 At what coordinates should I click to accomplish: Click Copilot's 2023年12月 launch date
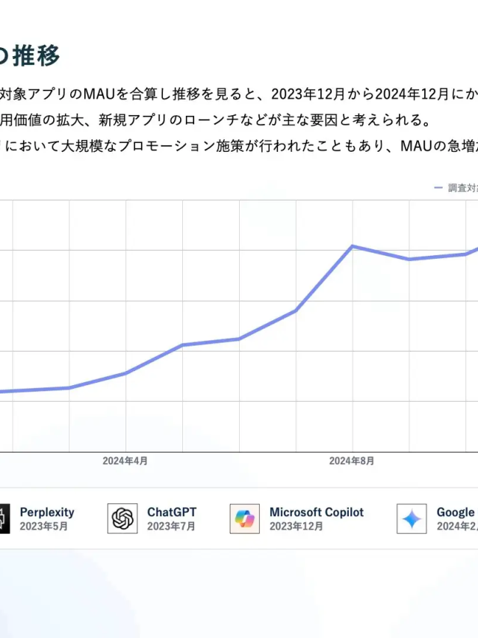click(297, 527)
